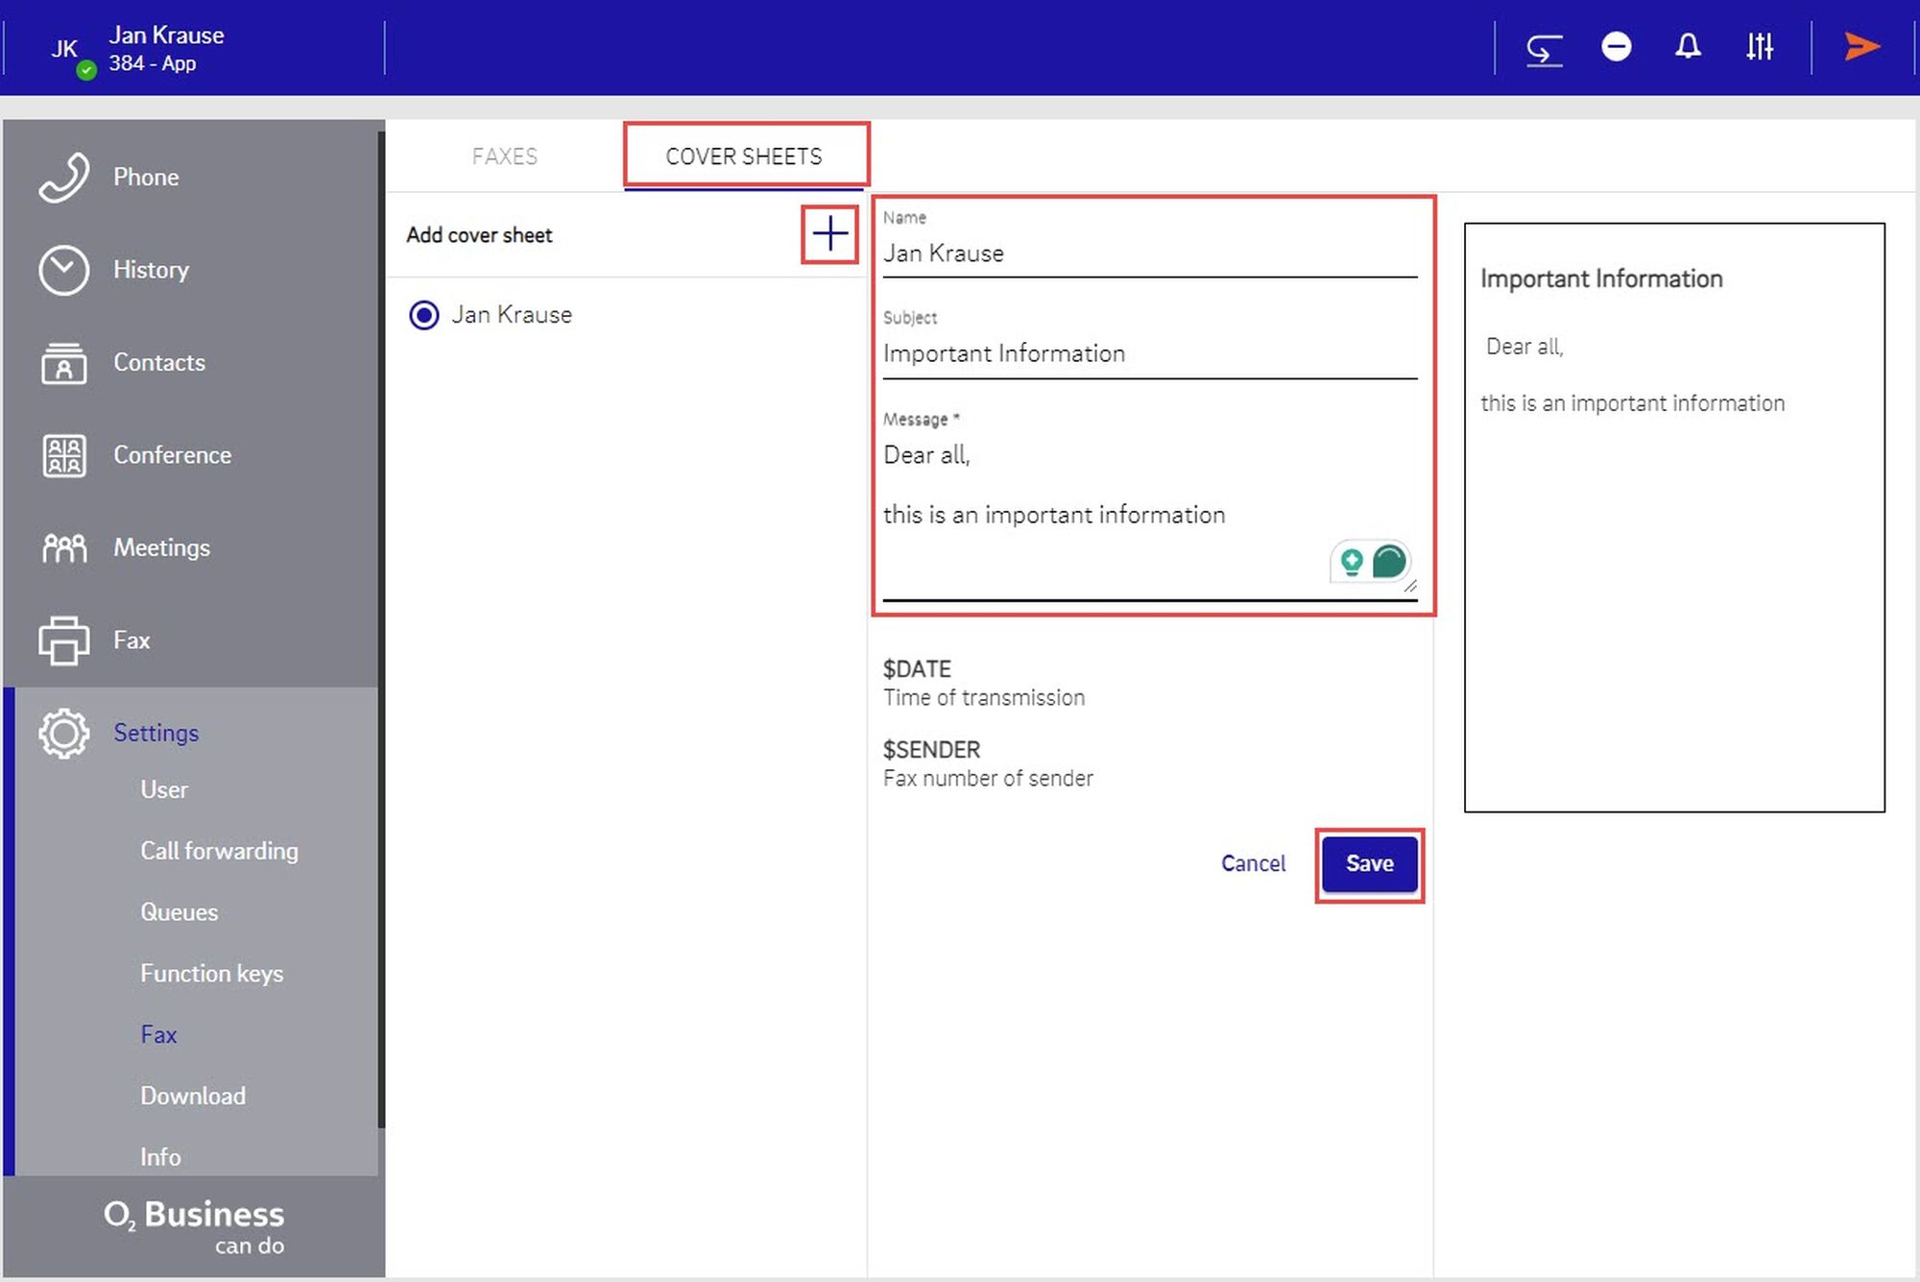Toggle the do-not-disturb minus icon
Viewport: 1920px width, 1282px height.
tap(1616, 47)
